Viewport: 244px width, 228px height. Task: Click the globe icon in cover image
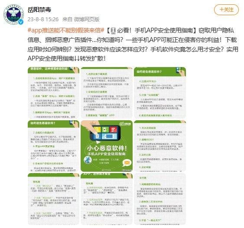point(88,160)
